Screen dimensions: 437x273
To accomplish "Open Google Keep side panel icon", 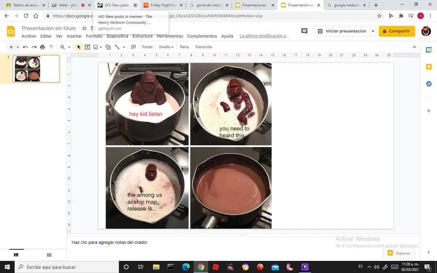I will pos(429,67).
